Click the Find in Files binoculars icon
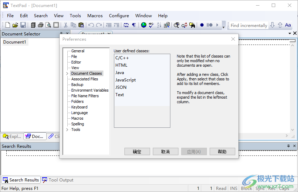Screen dimensions: 298x192 coord(192,25)
